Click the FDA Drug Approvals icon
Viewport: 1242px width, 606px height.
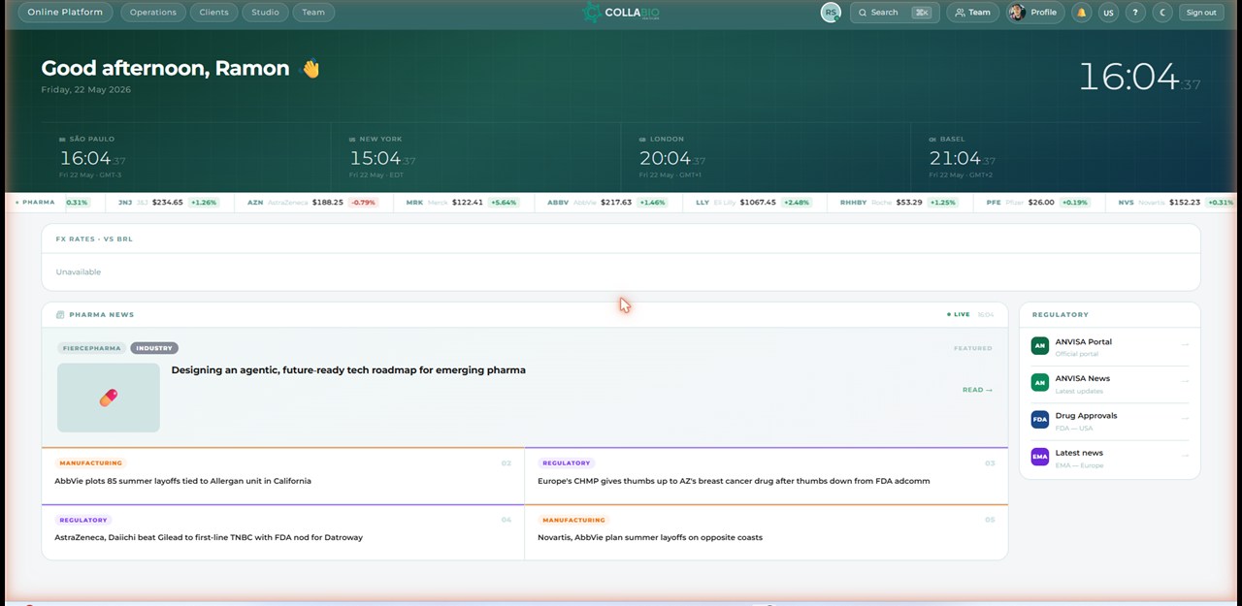pos(1039,420)
